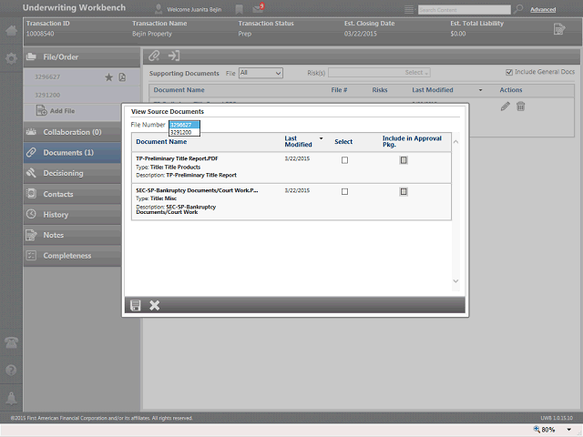583x437 pixels.
Task: Open the Contacts section
Action: coord(73,194)
